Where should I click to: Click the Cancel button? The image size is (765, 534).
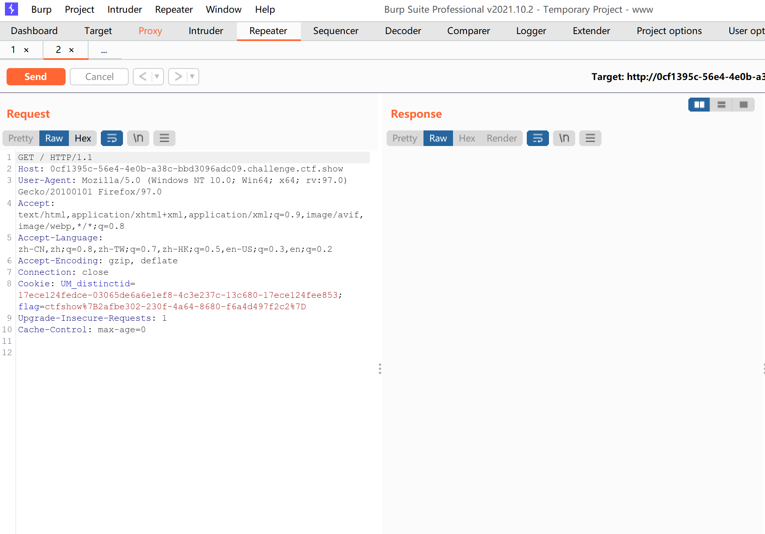coord(99,77)
